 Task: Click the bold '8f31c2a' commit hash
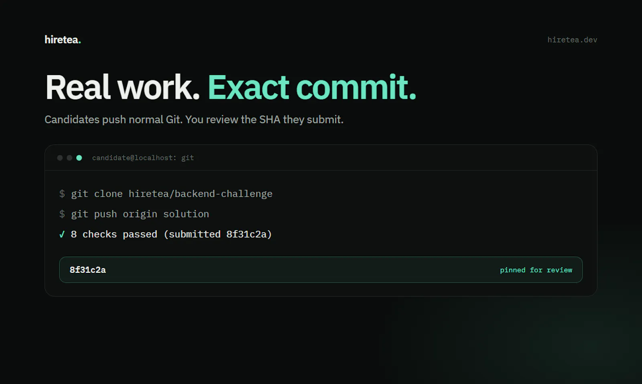click(88, 270)
